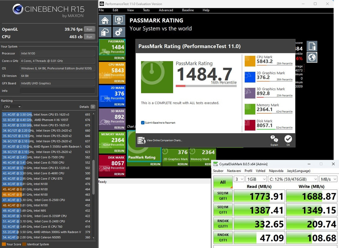Screen dimensions: 339x248
Task: Open Cinebench ranking CPU dropdown
Action: (x=12, y=107)
